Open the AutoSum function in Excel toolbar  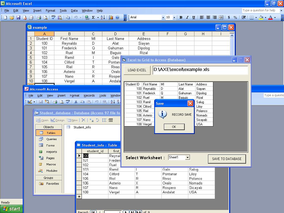click(x=93, y=17)
